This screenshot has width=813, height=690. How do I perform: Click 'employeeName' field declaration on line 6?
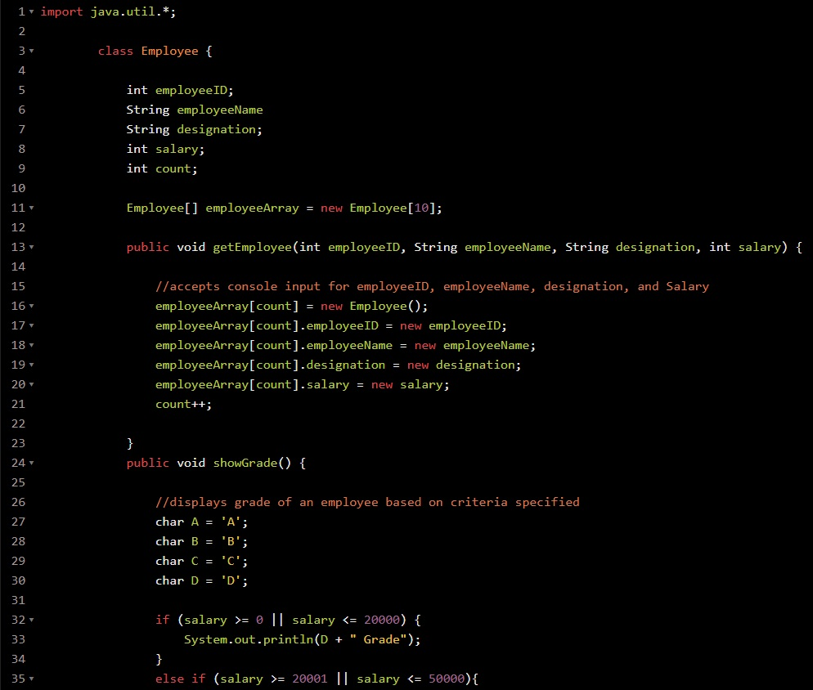[220, 110]
